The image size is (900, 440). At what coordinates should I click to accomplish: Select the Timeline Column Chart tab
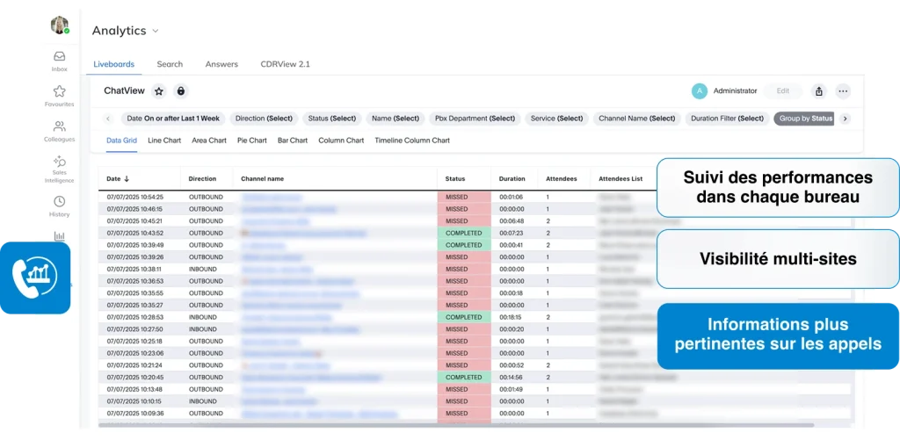pyautogui.click(x=411, y=141)
